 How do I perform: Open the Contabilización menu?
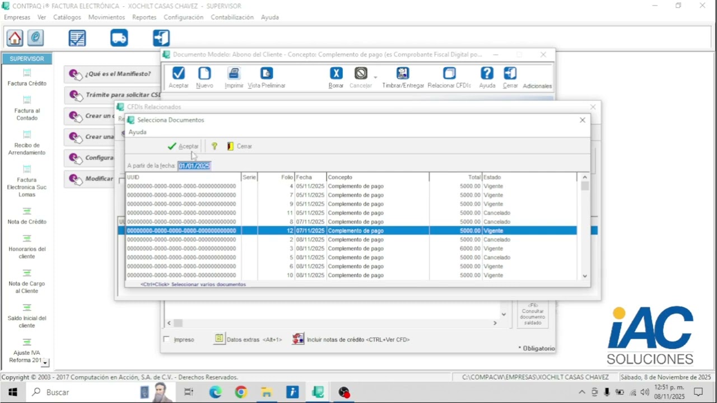click(x=232, y=17)
